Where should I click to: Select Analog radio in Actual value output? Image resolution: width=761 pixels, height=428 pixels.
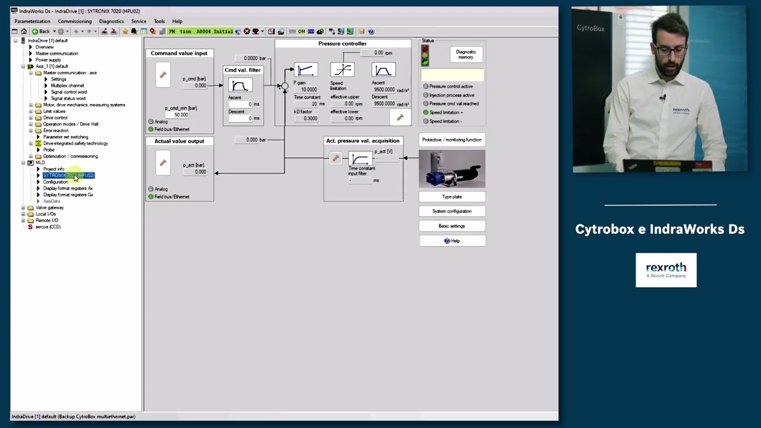pos(151,189)
